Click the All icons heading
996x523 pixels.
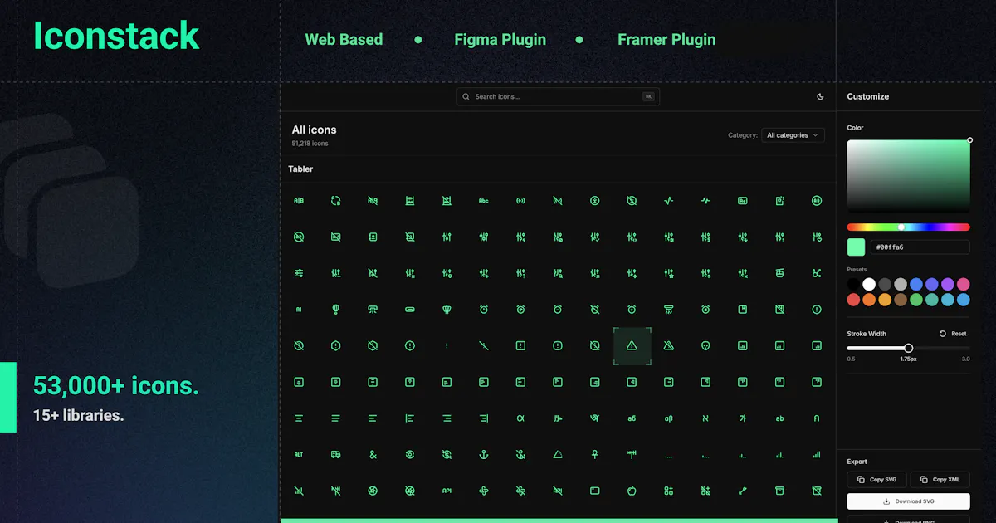[314, 130]
